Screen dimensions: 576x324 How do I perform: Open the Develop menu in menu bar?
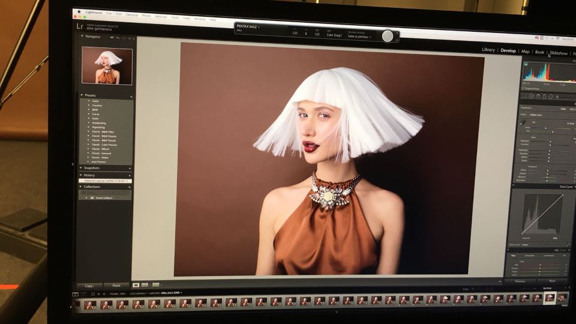[131, 14]
